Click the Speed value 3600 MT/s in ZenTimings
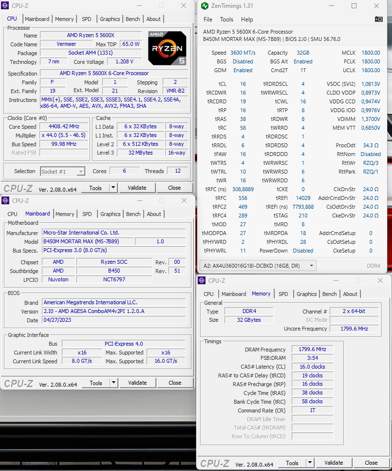The height and width of the screenshot is (471, 392). click(x=243, y=53)
